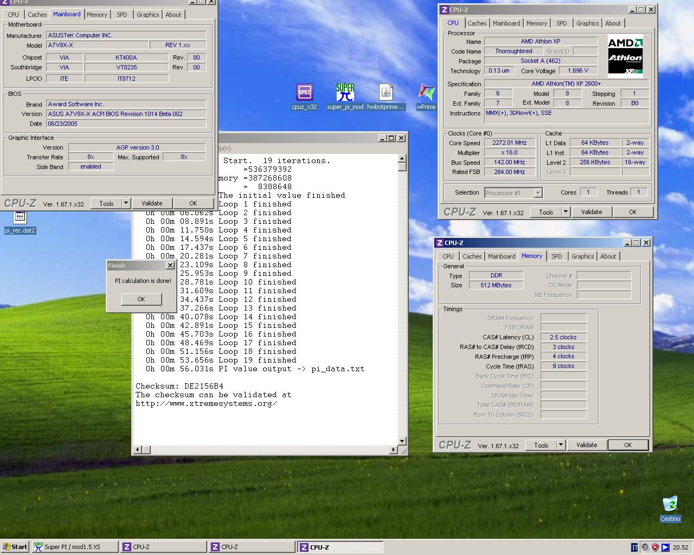This screenshot has width=694, height=555.
Task: Click the Core Voltage 1.696 V value
Action: point(578,70)
